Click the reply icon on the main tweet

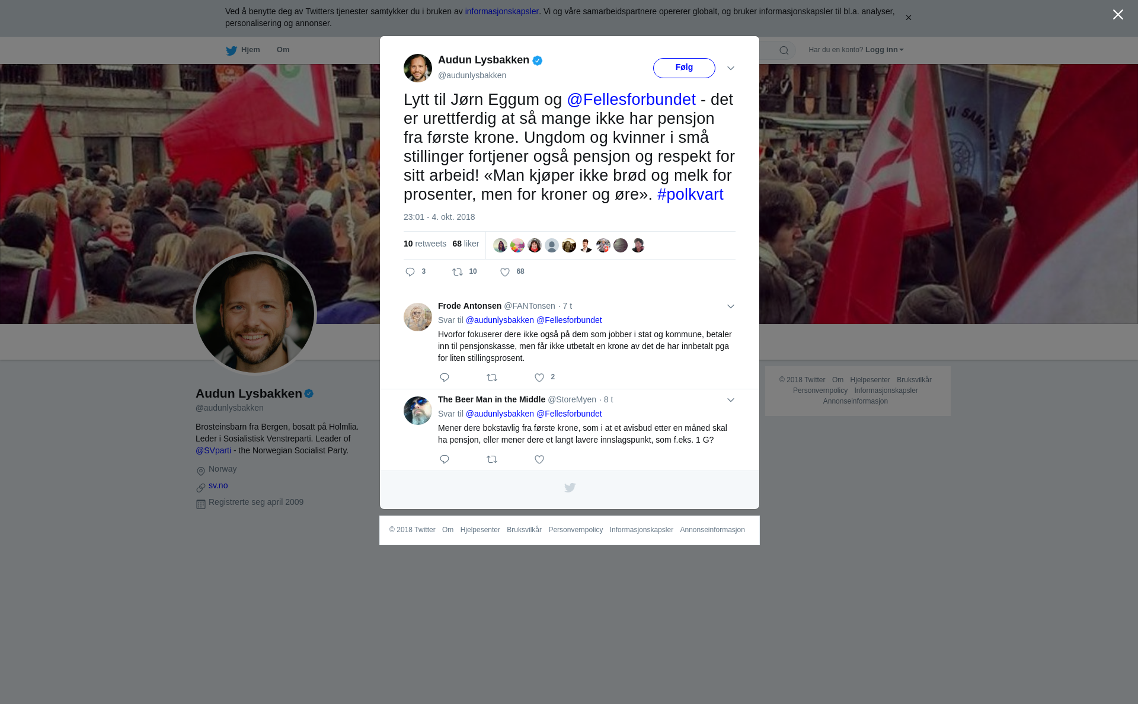click(x=410, y=272)
